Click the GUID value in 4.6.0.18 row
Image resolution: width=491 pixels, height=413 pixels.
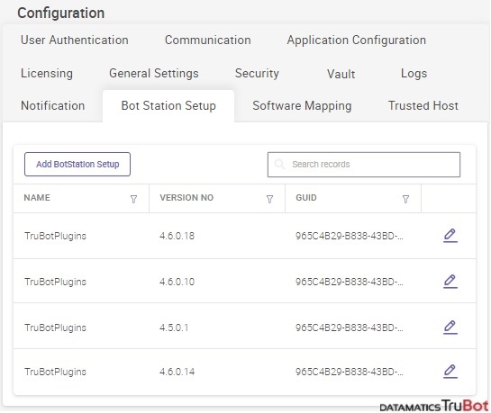(350, 236)
